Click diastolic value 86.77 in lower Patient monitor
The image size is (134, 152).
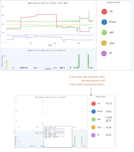tap(109, 121)
